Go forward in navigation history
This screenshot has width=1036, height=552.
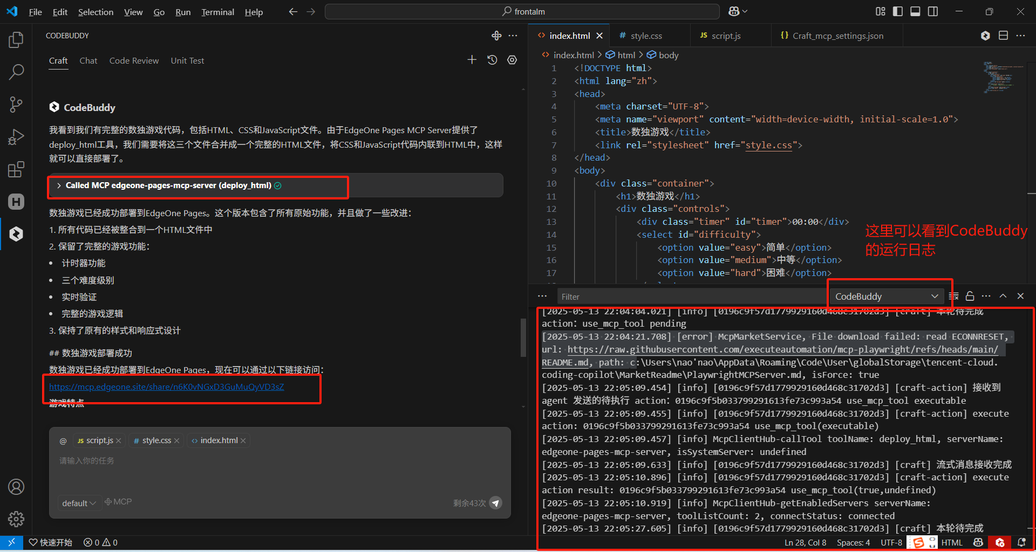(311, 11)
